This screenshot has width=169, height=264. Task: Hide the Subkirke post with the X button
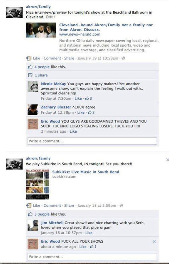(167, 160)
